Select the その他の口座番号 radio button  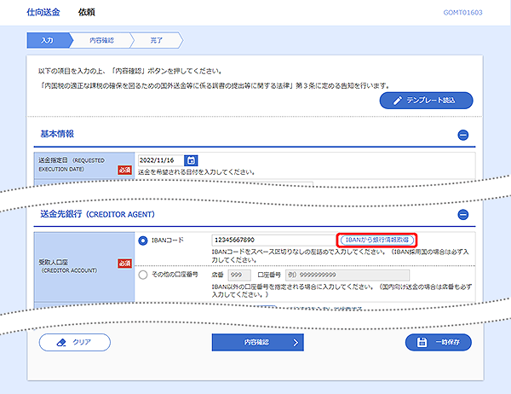(143, 275)
